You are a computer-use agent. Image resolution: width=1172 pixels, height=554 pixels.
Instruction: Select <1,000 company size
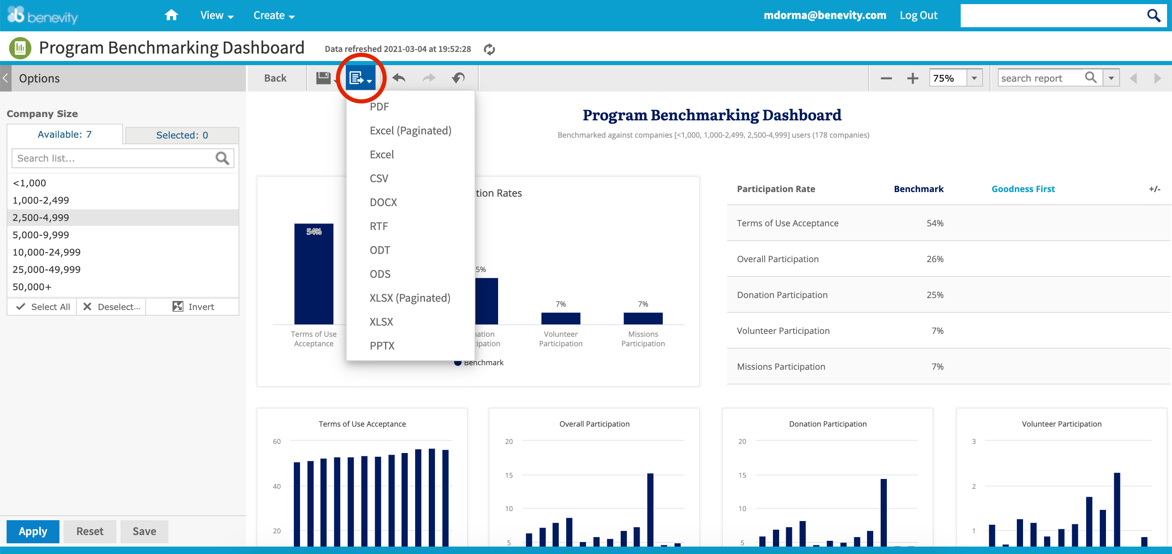[123, 183]
